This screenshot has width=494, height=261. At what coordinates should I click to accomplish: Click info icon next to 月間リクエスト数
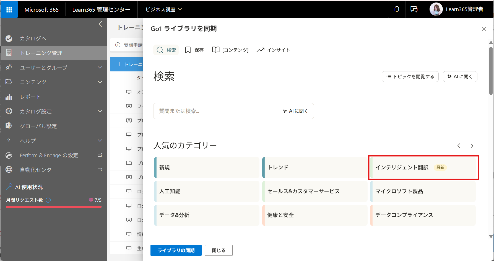[x=48, y=200]
